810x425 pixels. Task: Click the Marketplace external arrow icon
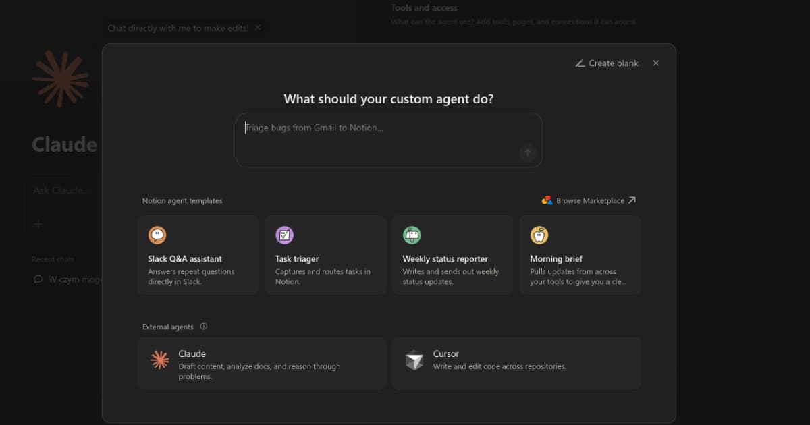632,200
